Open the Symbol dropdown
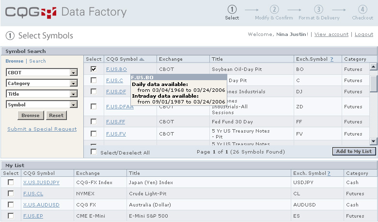This screenshot has height=222, width=378. (42, 104)
